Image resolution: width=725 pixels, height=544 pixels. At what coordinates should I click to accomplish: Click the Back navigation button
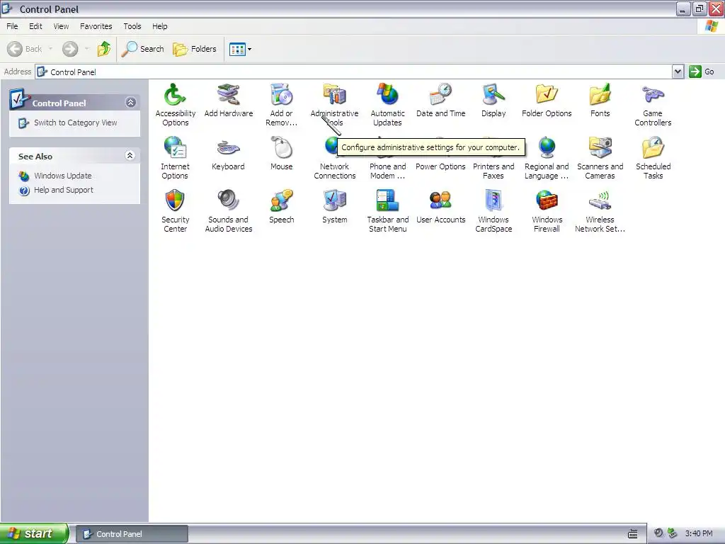[24, 49]
